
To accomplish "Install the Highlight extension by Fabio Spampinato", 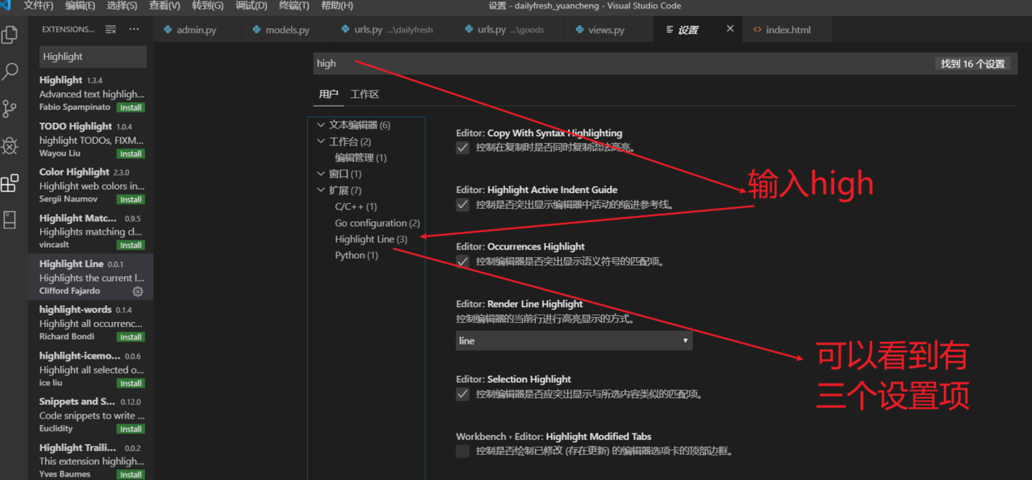I will point(131,108).
